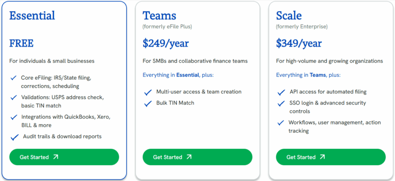Click the checkmark next to Audit trails & download reports

(x=15, y=137)
